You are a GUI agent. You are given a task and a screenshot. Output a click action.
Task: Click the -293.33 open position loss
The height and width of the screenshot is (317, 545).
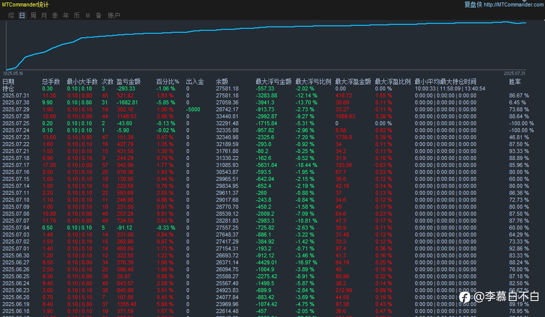126,88
